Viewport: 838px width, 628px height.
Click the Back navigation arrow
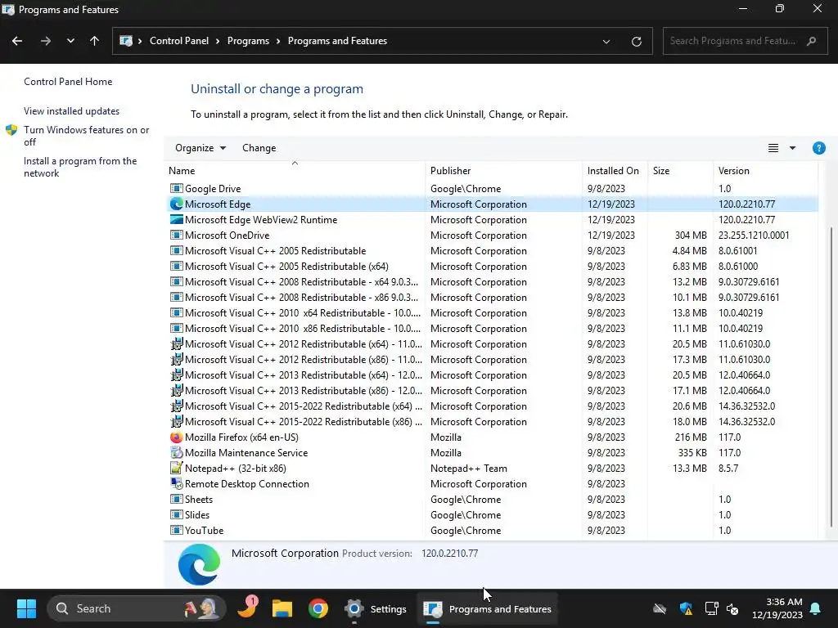(x=17, y=41)
